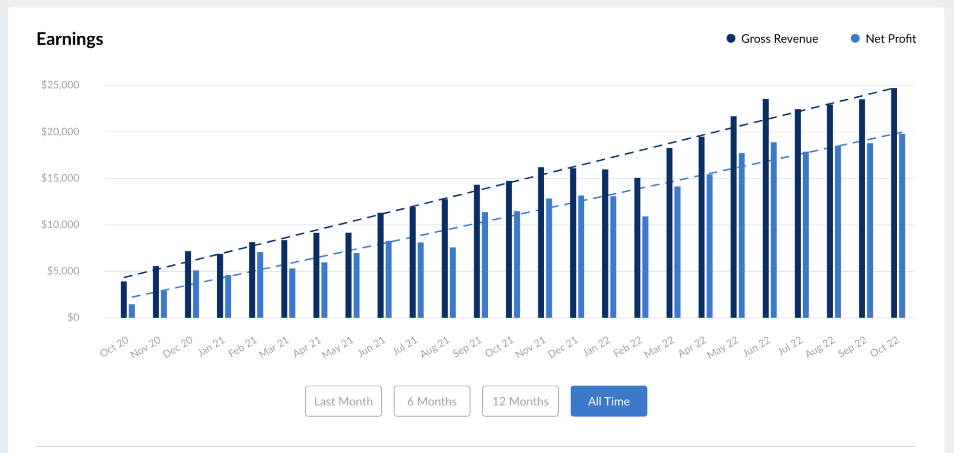
Task: Click the Net Profit legend dot
Action: point(856,38)
